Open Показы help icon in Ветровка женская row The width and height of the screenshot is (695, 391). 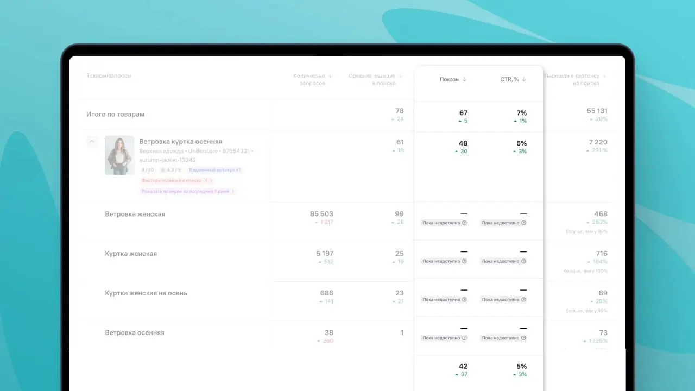pyautogui.click(x=464, y=223)
